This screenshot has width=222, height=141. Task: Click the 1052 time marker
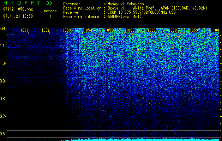[46, 30]
